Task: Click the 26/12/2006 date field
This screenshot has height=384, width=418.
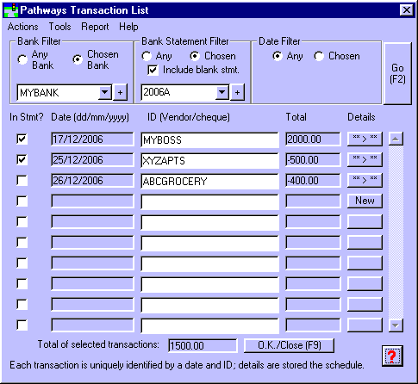Action: point(92,181)
